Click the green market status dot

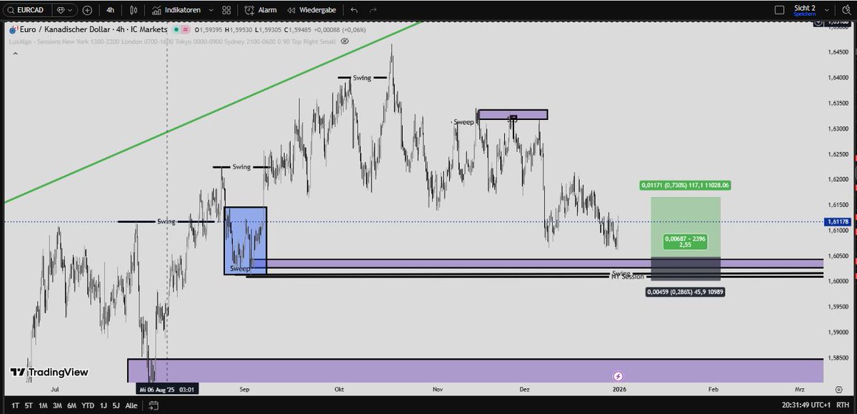coord(175,30)
